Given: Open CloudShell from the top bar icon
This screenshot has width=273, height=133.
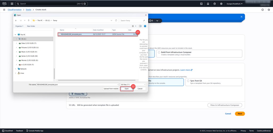Looking at the screenshot, I should click(202, 4).
